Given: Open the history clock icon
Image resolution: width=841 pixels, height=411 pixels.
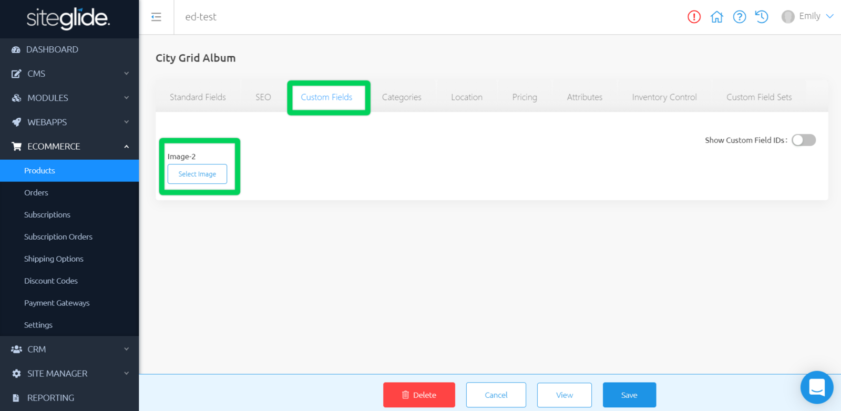Looking at the screenshot, I should pyautogui.click(x=762, y=17).
